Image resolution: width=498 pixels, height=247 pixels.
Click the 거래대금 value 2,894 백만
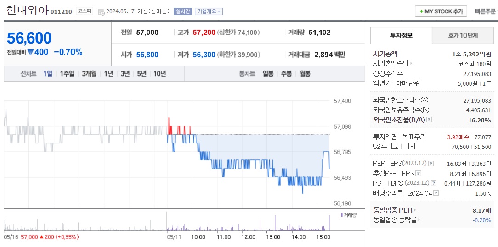click(330, 55)
